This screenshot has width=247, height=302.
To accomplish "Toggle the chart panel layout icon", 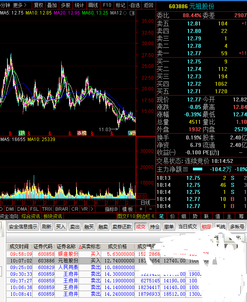I will click(x=132, y=13).
